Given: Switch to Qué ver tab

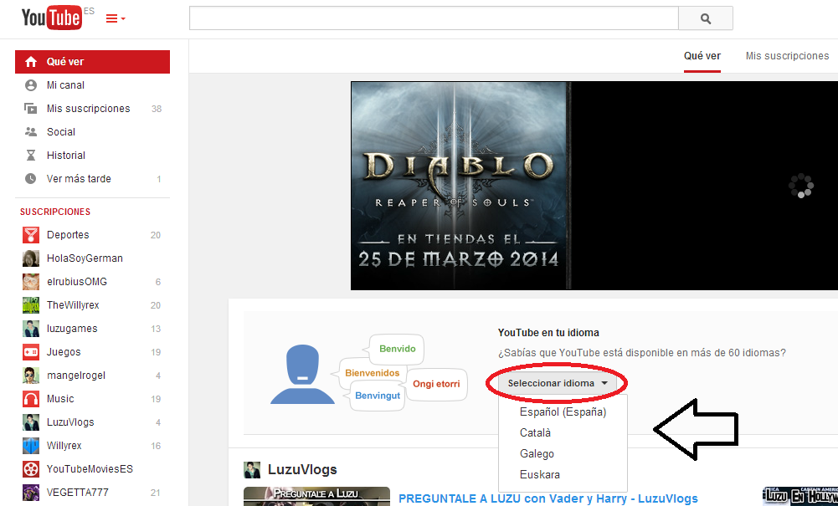Looking at the screenshot, I should click(702, 56).
